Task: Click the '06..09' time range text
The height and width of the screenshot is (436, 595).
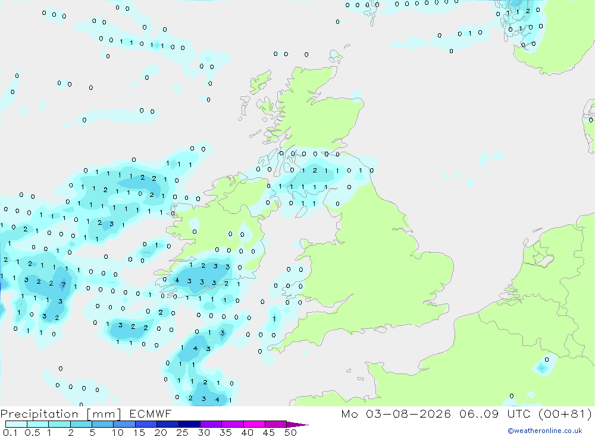Action: (x=479, y=413)
